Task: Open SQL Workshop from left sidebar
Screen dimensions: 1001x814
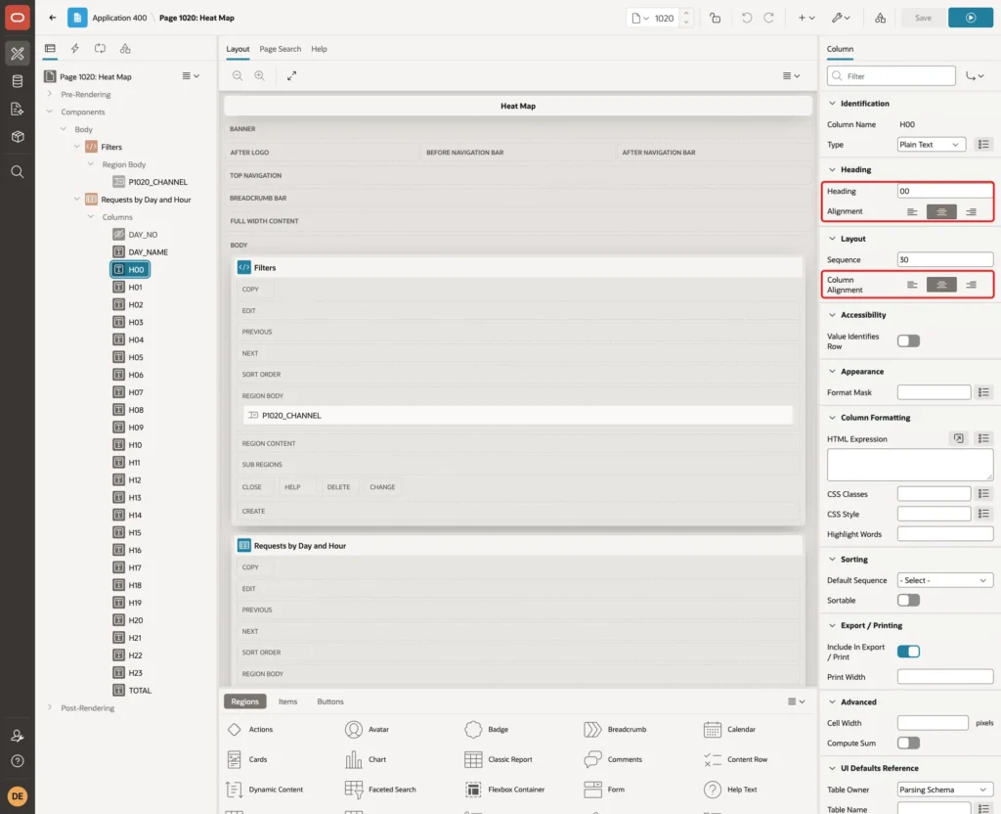Action: tap(18, 81)
